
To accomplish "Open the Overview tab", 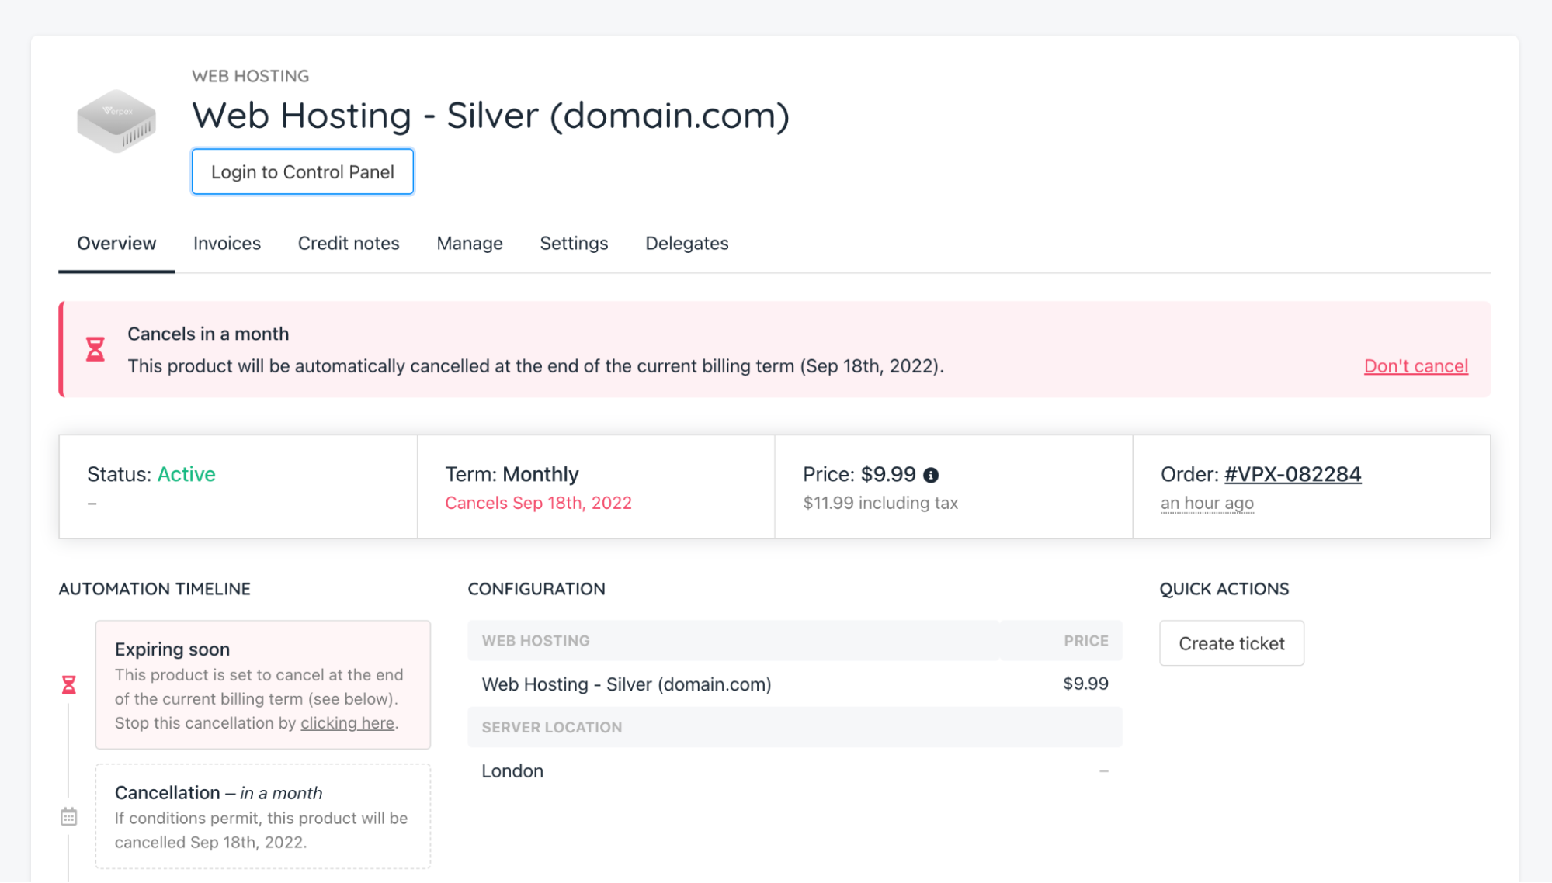I will tap(116, 244).
